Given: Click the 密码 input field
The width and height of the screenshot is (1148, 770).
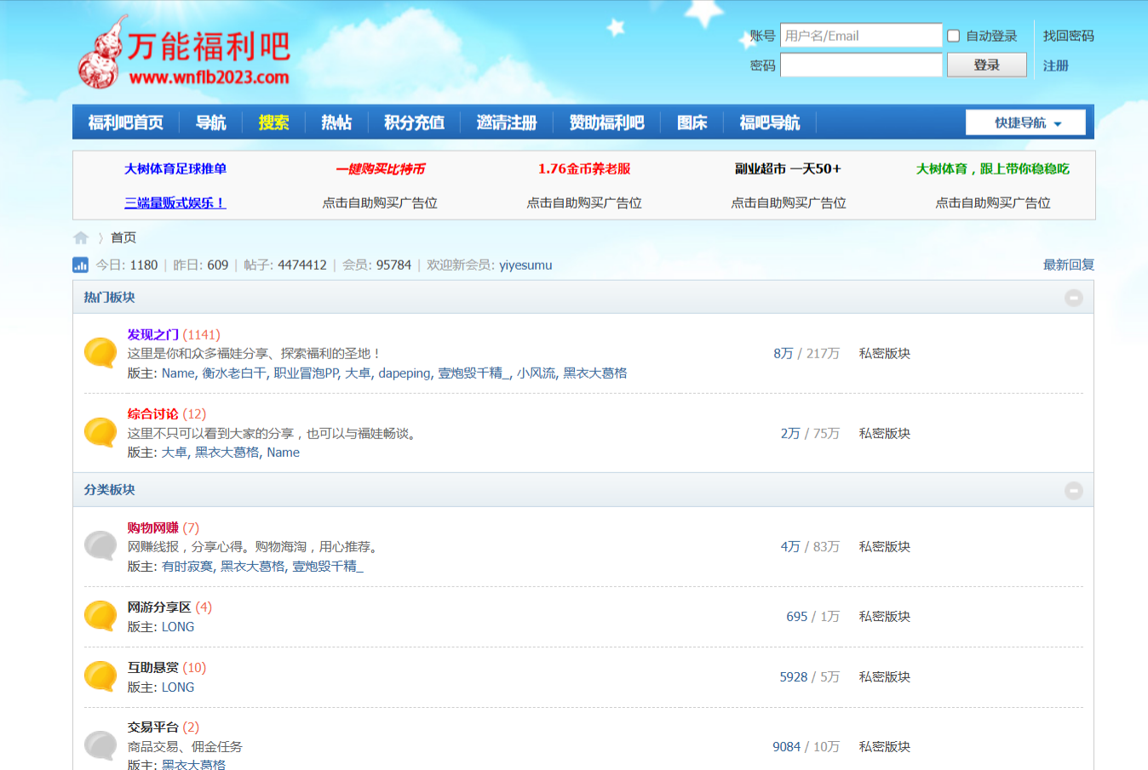Looking at the screenshot, I should [x=861, y=65].
